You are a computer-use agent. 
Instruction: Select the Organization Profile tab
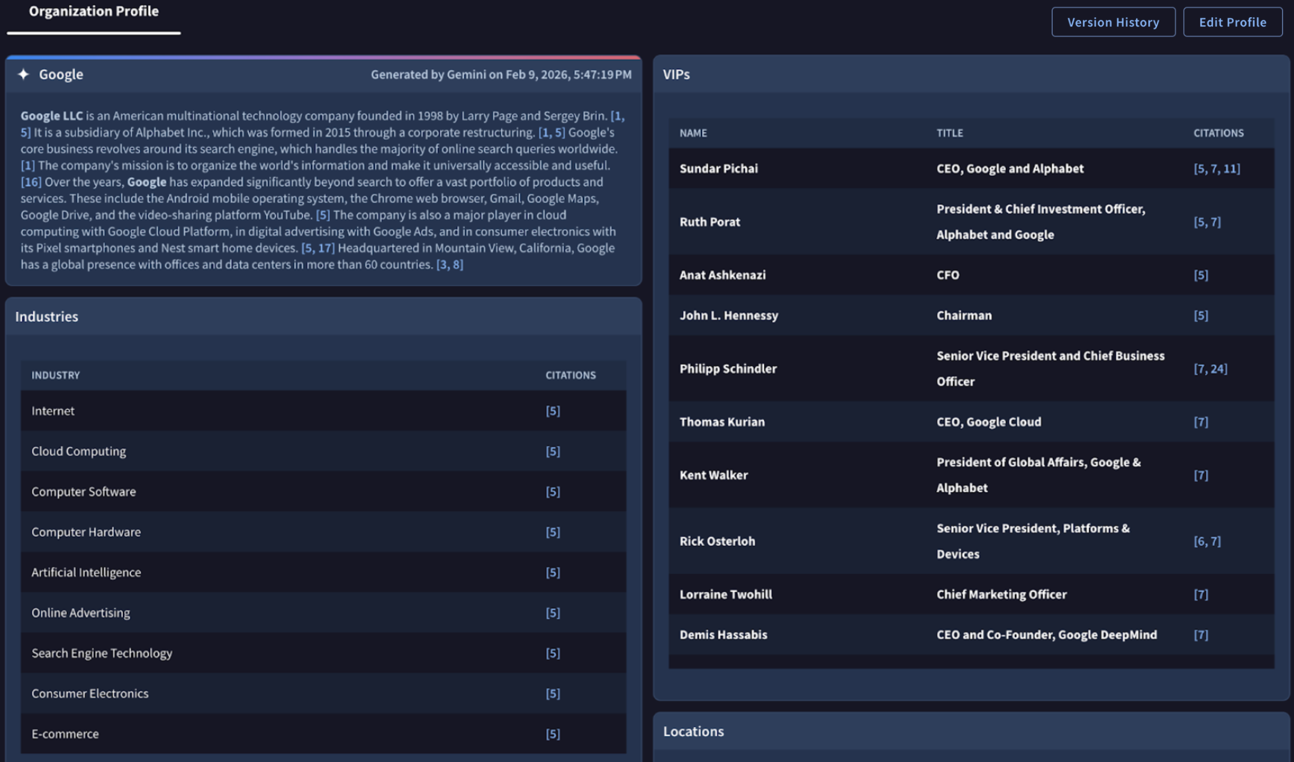(94, 11)
